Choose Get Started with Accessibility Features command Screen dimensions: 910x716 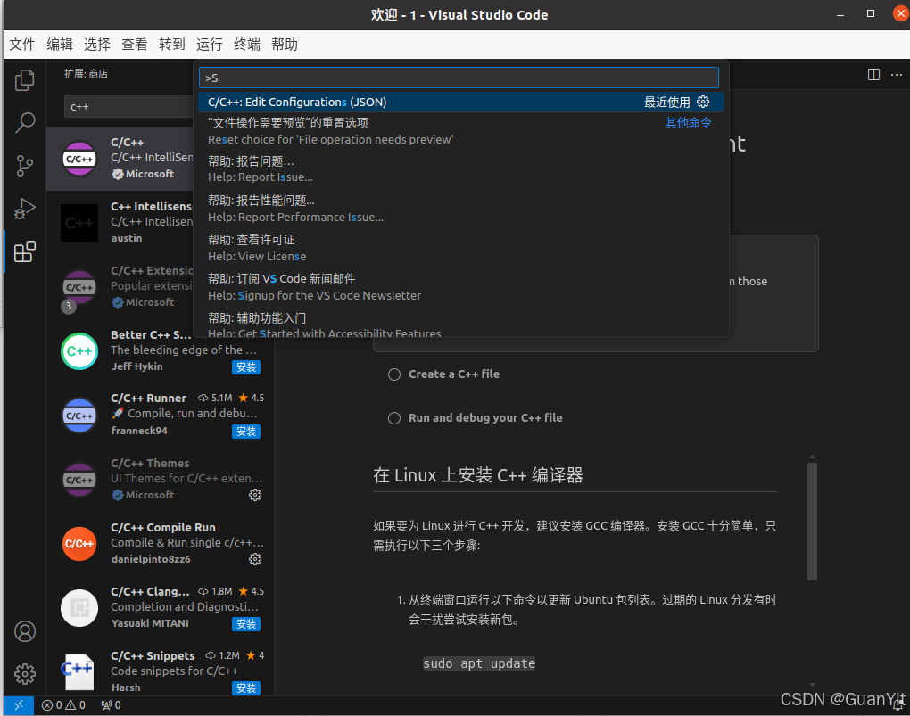tap(461, 324)
